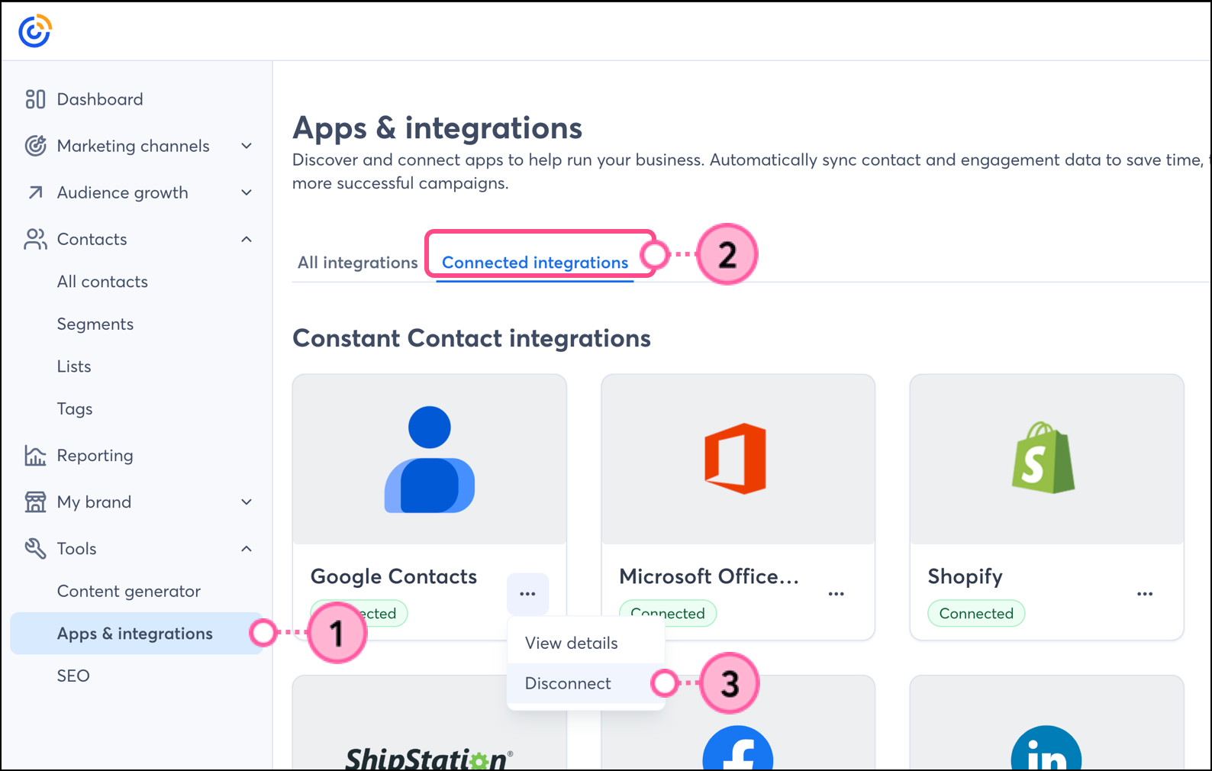Viewport: 1212px width, 771px height.
Task: Open All contacts
Action: [x=102, y=282]
